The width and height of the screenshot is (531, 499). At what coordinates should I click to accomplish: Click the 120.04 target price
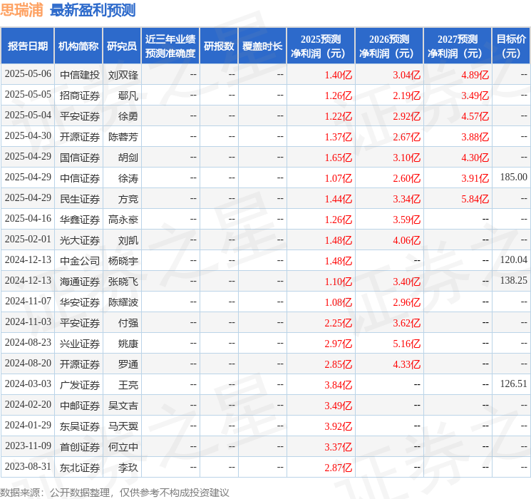pyautogui.click(x=513, y=259)
